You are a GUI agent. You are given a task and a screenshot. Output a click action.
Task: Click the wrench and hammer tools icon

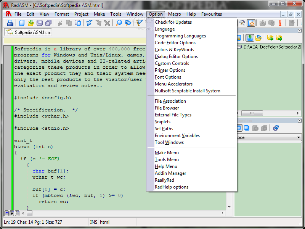[242, 23]
